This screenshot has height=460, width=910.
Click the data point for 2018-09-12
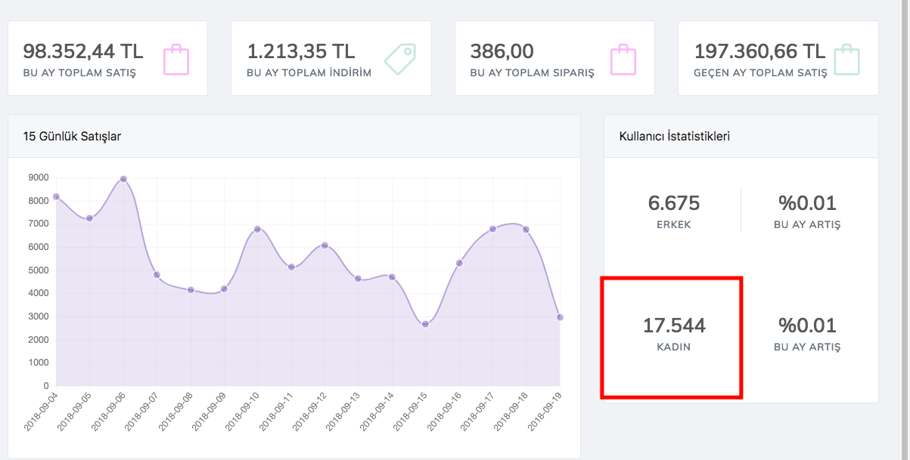click(325, 245)
